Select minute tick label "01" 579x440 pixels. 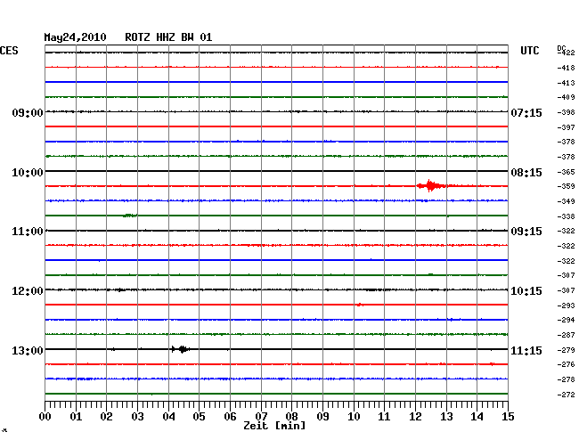tap(76, 417)
